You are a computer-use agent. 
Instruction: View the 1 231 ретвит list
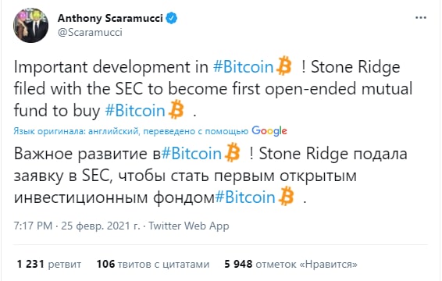(x=49, y=265)
